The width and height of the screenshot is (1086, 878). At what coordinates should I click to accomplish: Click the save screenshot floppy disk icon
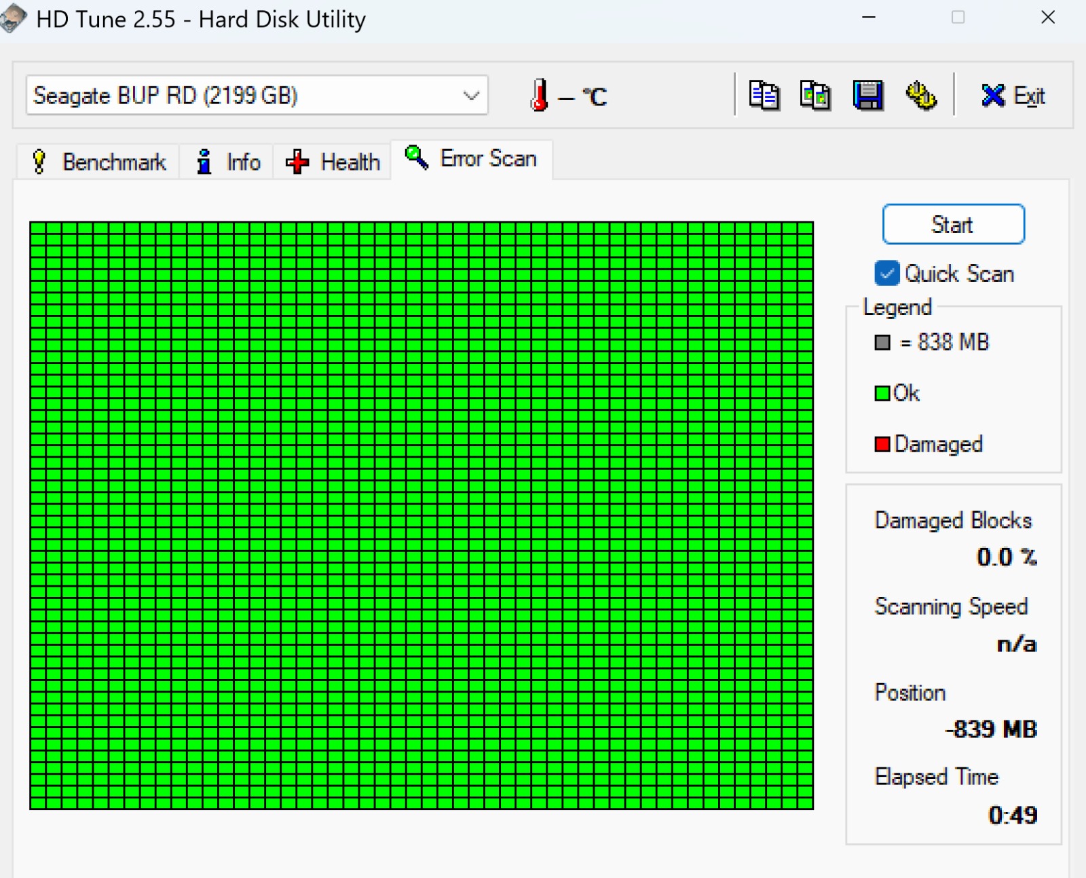pos(867,95)
